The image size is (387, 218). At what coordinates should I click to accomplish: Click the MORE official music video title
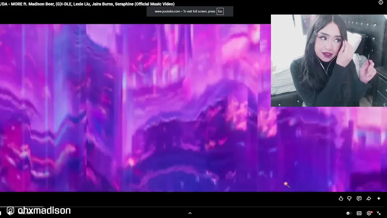click(x=87, y=4)
